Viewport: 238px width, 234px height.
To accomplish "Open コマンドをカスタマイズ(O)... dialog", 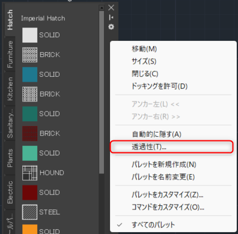I will 173,207.
